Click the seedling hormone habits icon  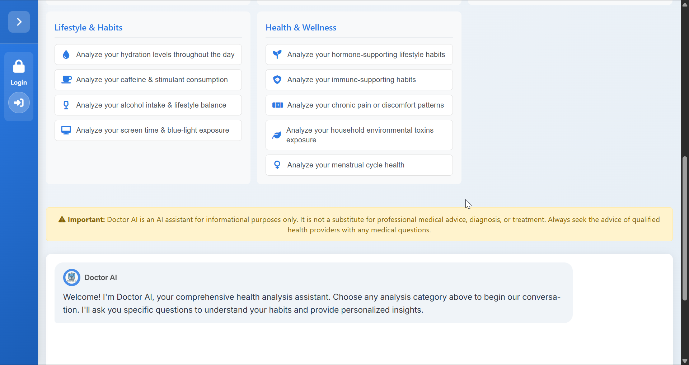(x=277, y=54)
